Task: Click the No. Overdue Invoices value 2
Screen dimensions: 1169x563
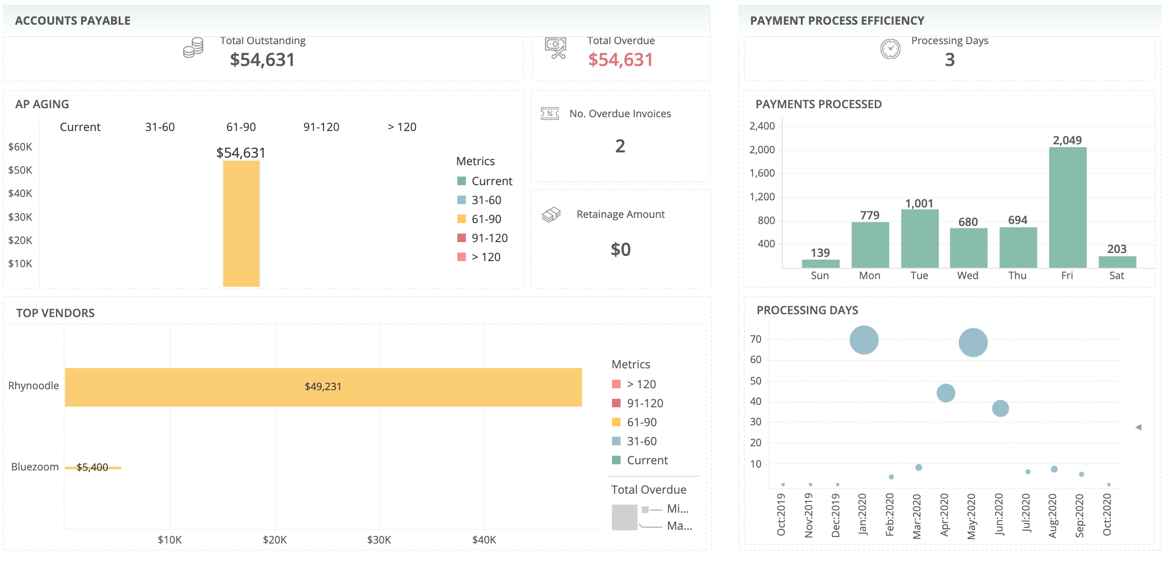Action: coord(620,146)
